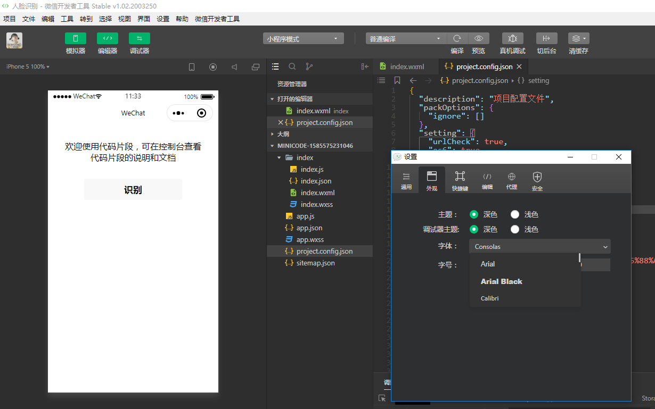Toggle the simulator mute speaker icon
Viewport: 655px width, 409px height.
(234, 67)
